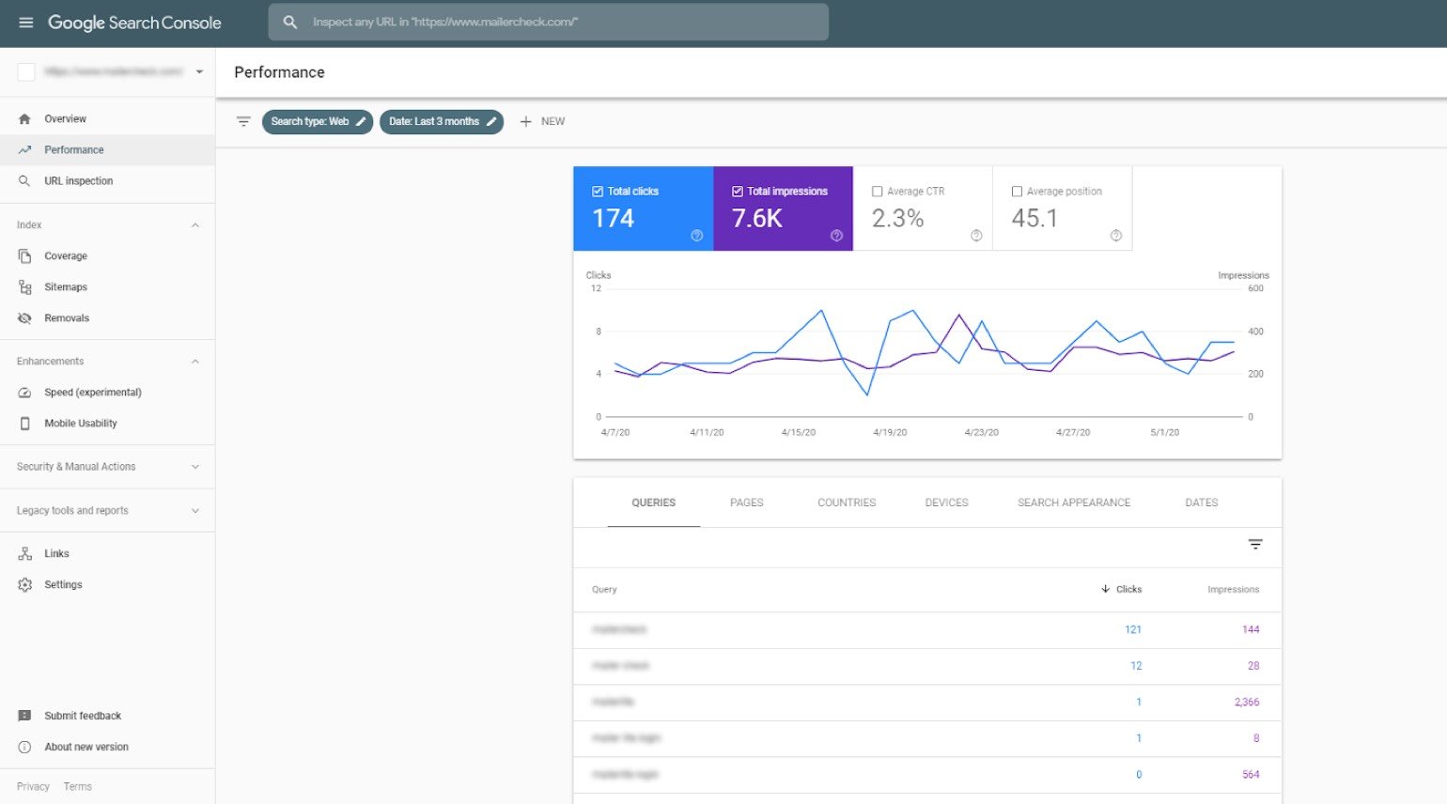Click the pencil on Search type chip
The image size is (1447, 804).
point(361,122)
